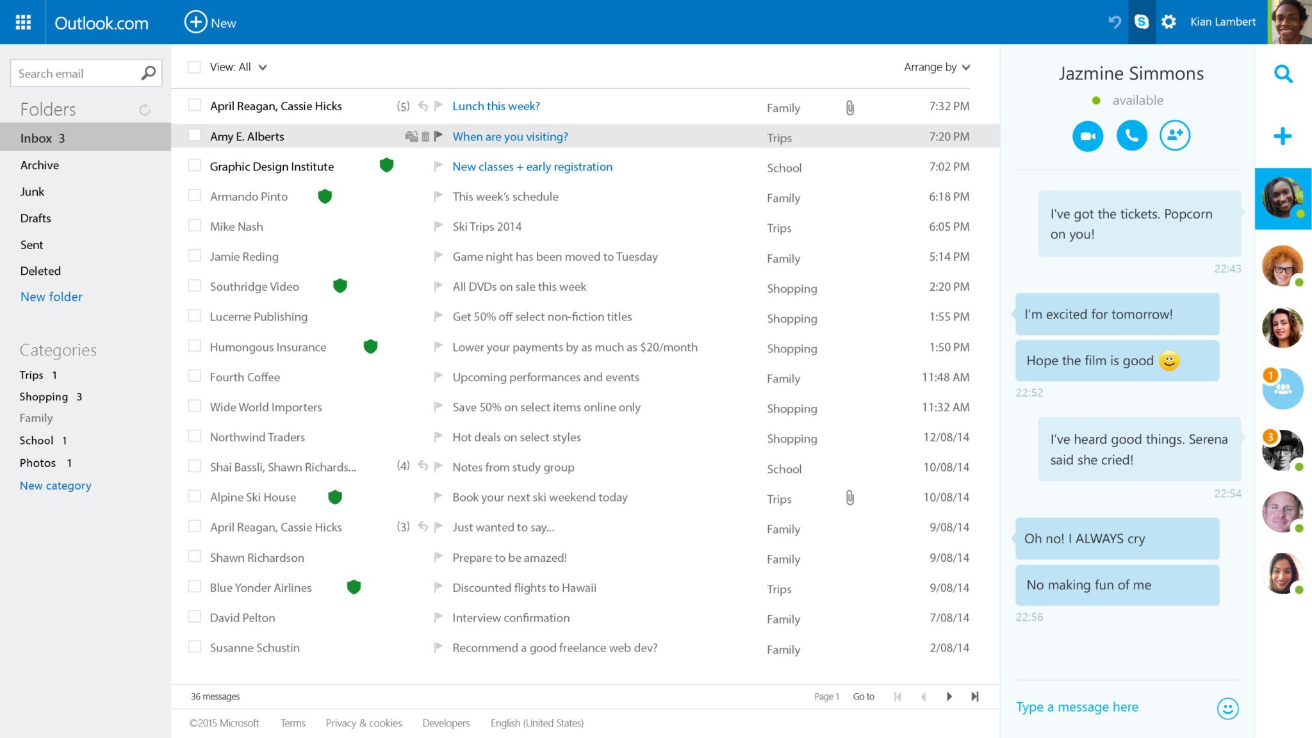Select the Shopping category in the sidebar

pos(44,396)
